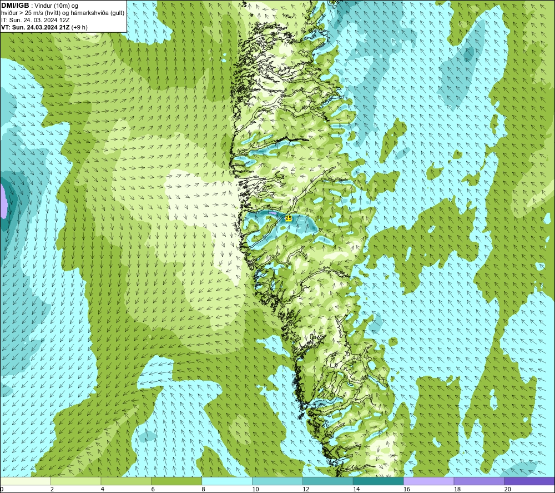Click the 16-18 m/s lavender swatch
Screen dimensions: 555x493
(x=428, y=481)
